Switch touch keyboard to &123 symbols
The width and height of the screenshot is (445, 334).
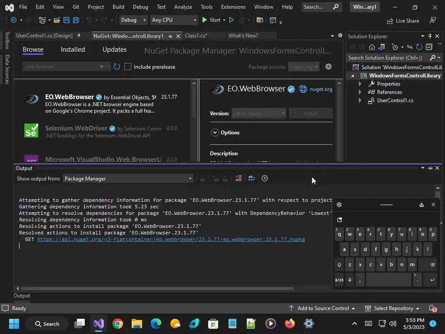339,280
